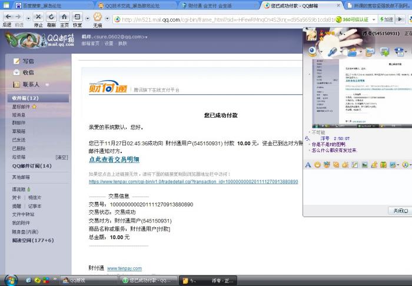The height and width of the screenshot is (286, 412).
Task: Open the 垃圾箱 junk folder
Action: coord(19,157)
